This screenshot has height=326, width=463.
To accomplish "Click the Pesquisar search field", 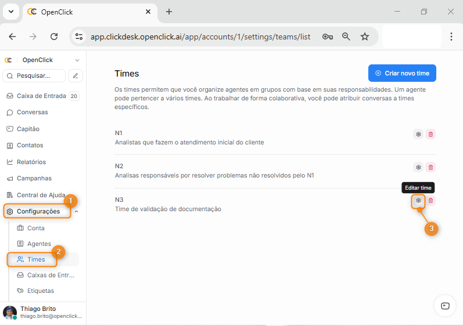I will (x=34, y=75).
